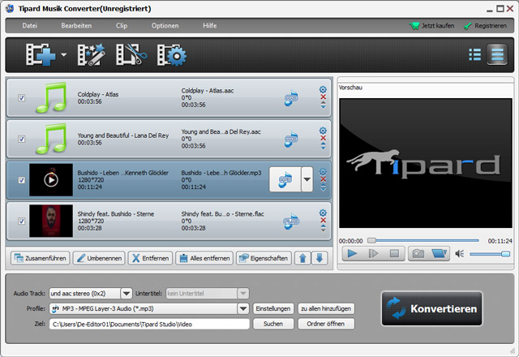Uncheck the Bushido - Leben checkbox
The width and height of the screenshot is (519, 357).
coord(22,180)
